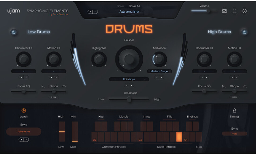
Task: Click the first Endings black key
Action: click(x=189, y=127)
